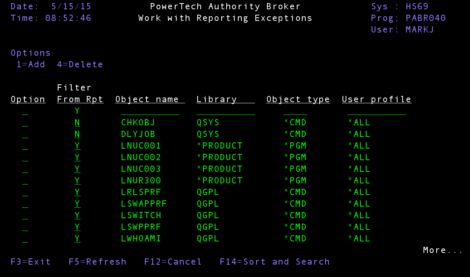Click the Object name column header

pos(150,99)
